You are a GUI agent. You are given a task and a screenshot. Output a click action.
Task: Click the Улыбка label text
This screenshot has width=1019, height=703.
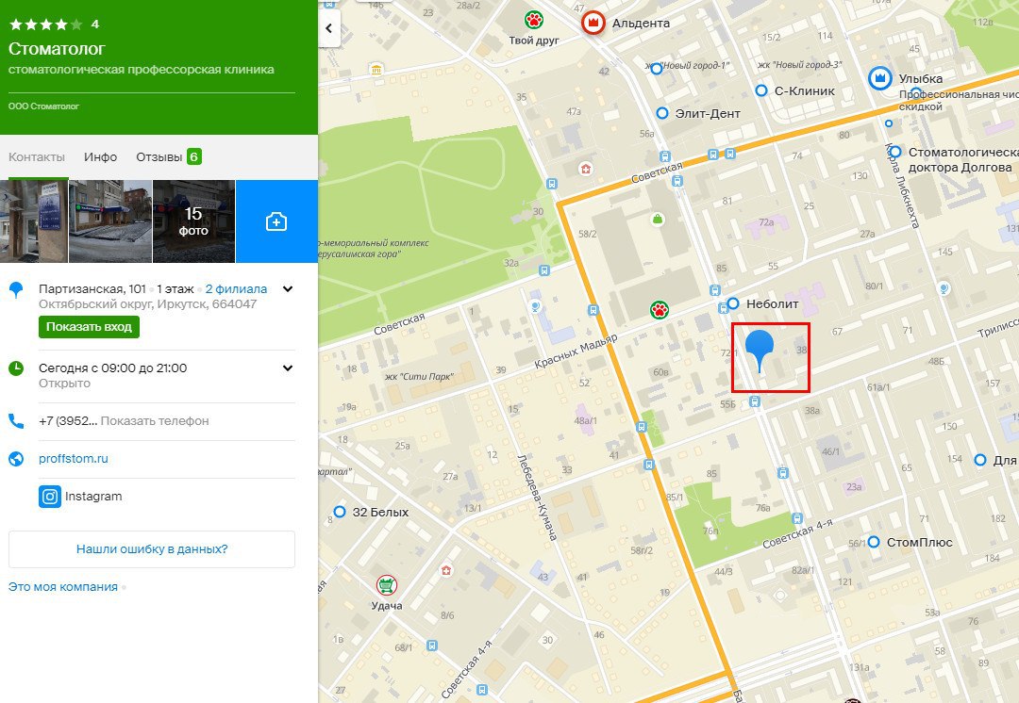[920, 78]
